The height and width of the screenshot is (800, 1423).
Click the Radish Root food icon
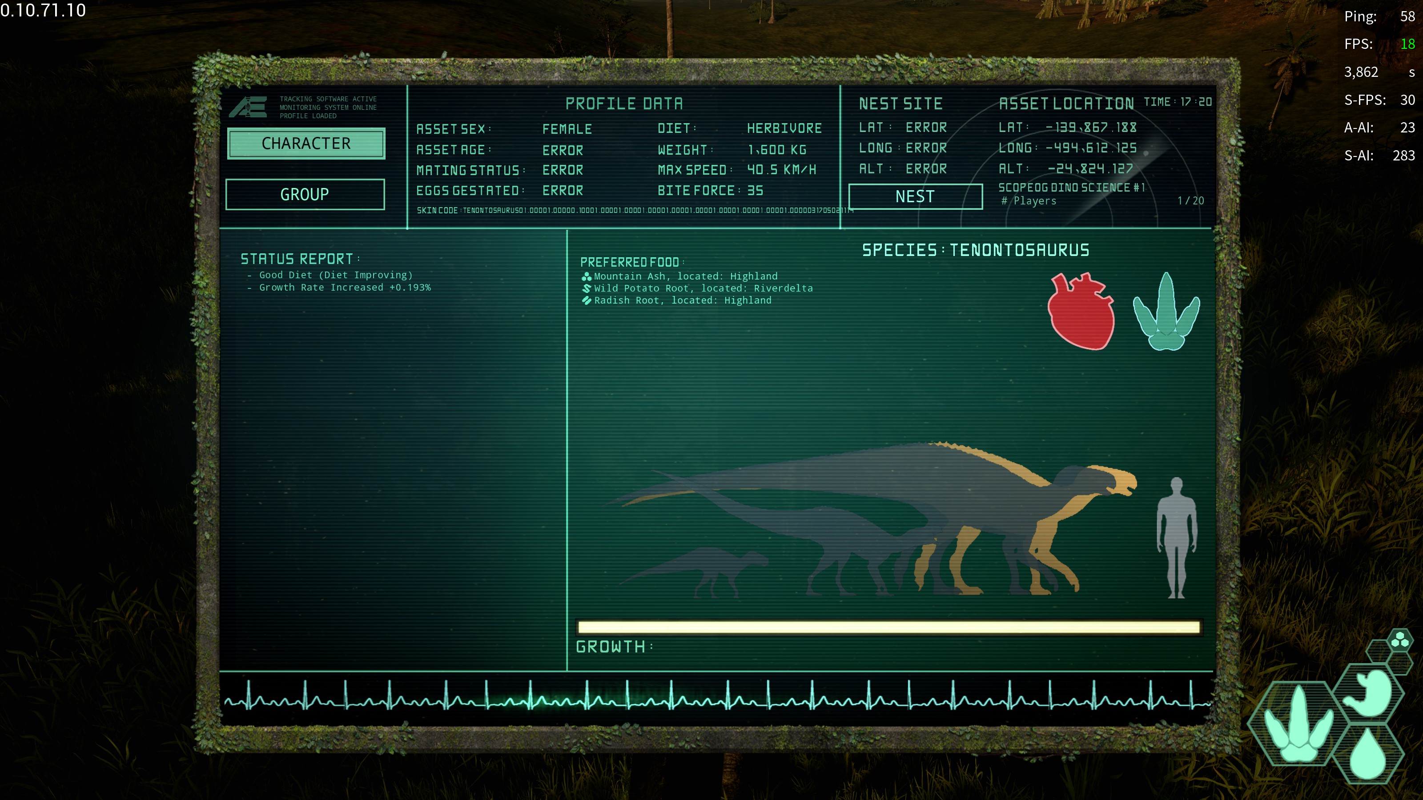coord(586,300)
